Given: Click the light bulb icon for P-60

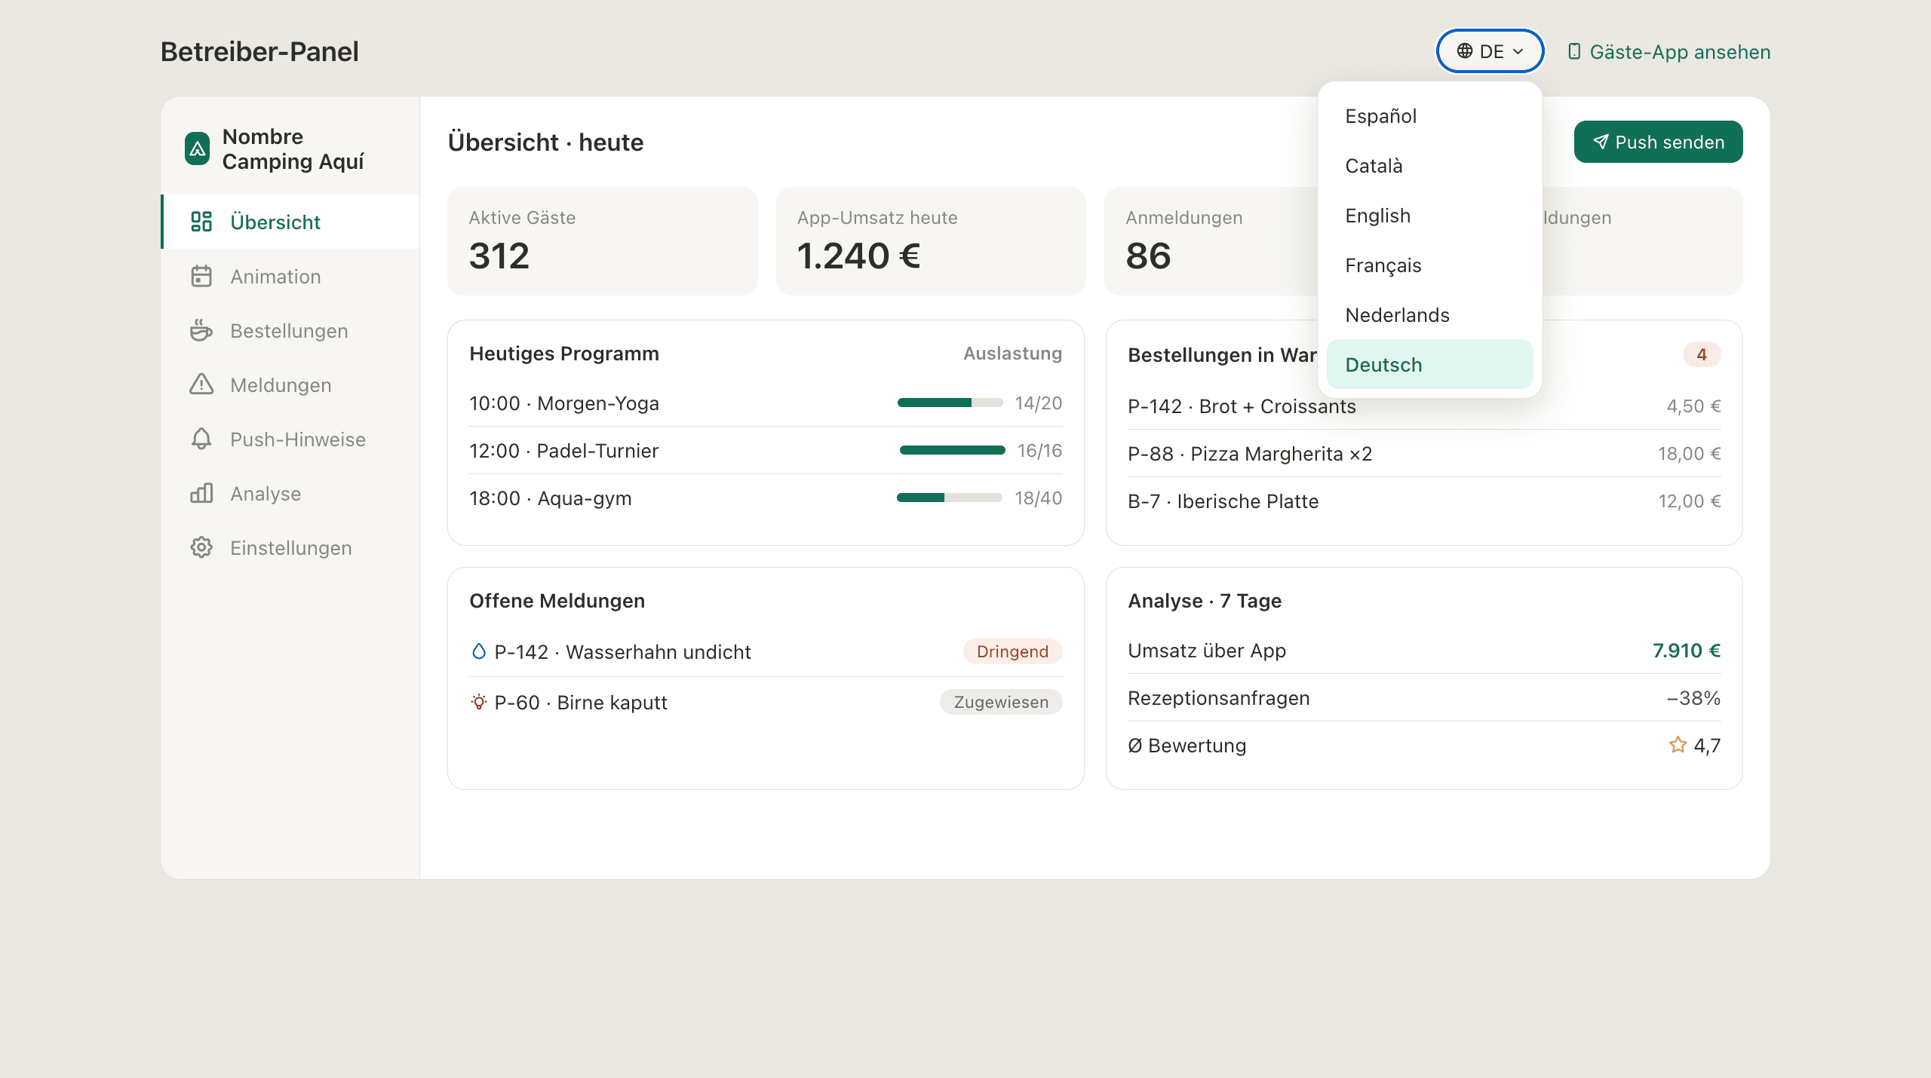Looking at the screenshot, I should 478,702.
